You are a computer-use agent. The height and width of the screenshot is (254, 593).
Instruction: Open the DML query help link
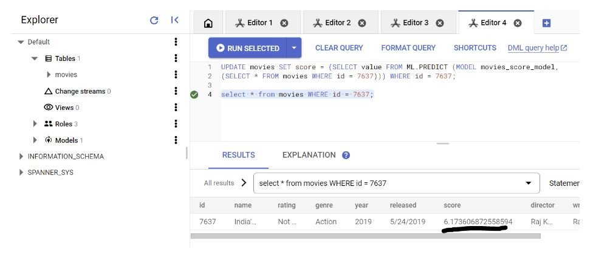(x=537, y=48)
